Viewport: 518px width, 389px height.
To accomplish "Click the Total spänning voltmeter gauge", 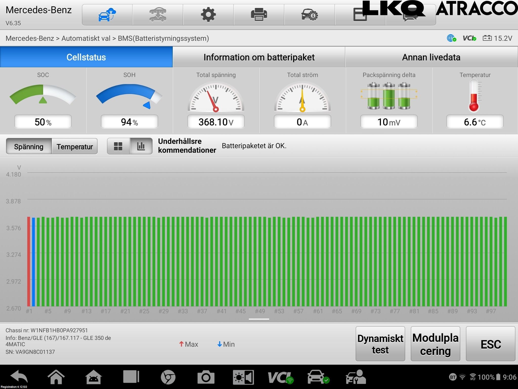I will [216, 97].
